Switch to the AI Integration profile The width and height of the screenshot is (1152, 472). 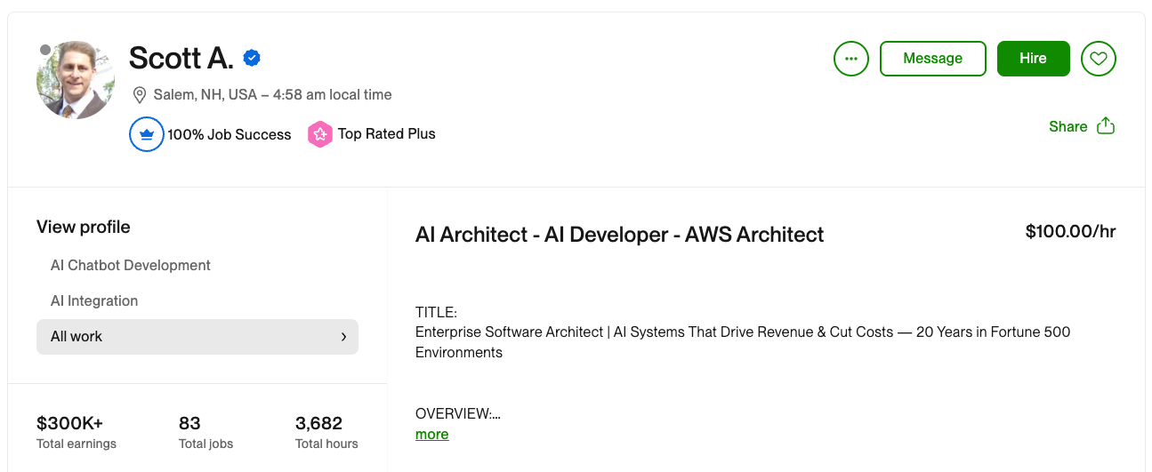[94, 301]
